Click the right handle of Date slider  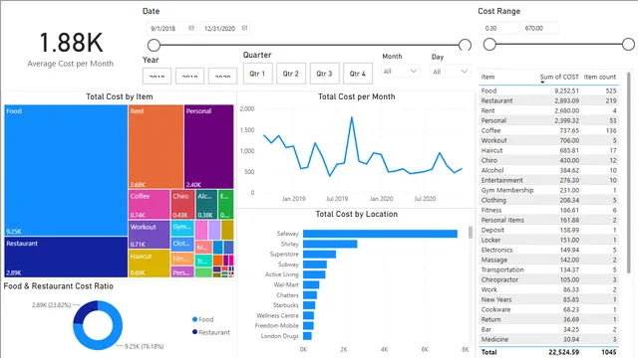click(x=465, y=45)
